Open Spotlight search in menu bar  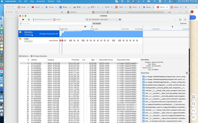click(165, 1)
